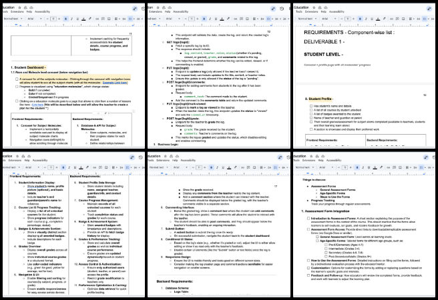The height and width of the screenshot is (300, 438).
Task: Check 'A list of badges awarded' box
Action: tap(311, 114)
